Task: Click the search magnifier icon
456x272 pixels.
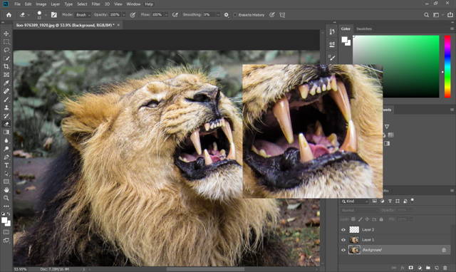Action: point(426,15)
